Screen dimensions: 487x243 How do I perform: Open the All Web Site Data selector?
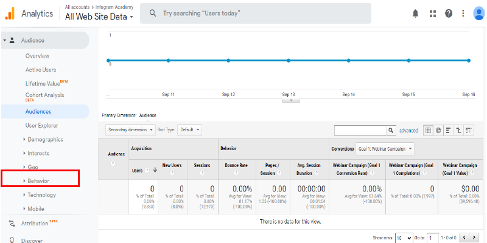click(99, 17)
